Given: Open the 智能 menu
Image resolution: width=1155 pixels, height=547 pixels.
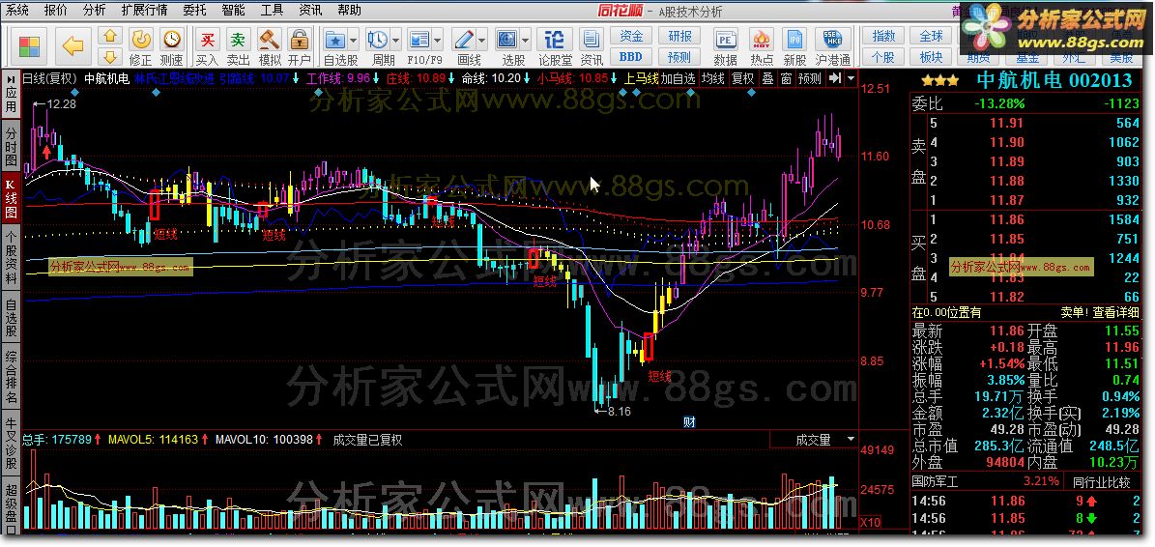Looking at the screenshot, I should 233,11.
